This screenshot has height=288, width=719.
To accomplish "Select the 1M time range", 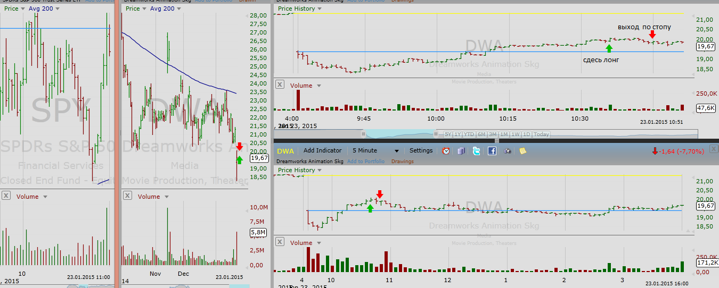I will pyautogui.click(x=504, y=134).
